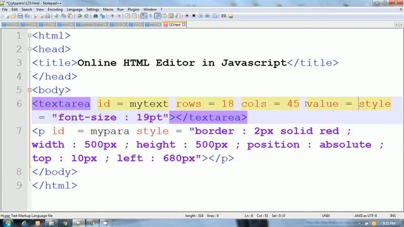Viewport: 404px width, 227px height.
Task: Open the Language menu
Action: tap(74, 9)
